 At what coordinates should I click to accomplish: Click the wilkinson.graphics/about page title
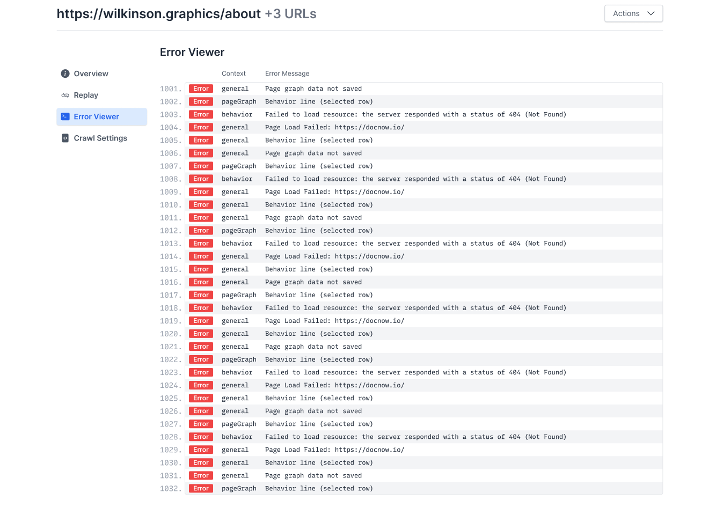[158, 13]
